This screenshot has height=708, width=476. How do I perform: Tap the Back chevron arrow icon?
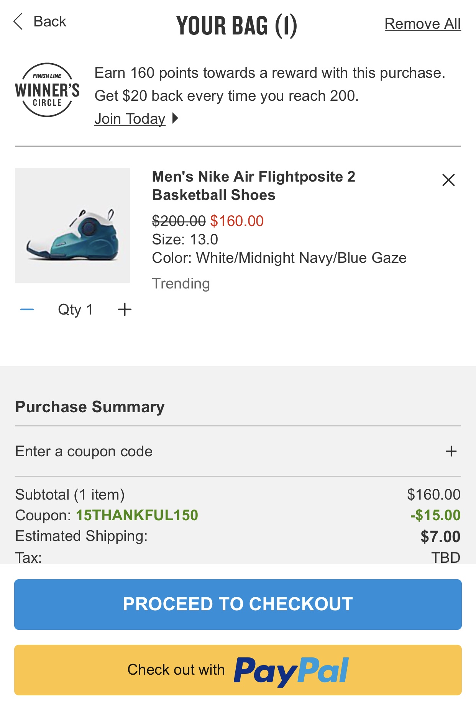18,21
